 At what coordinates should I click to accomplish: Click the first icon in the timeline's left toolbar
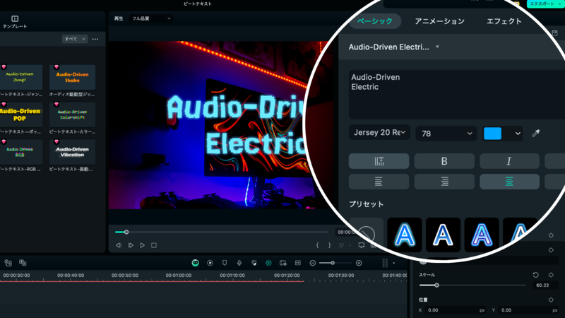pos(8,262)
